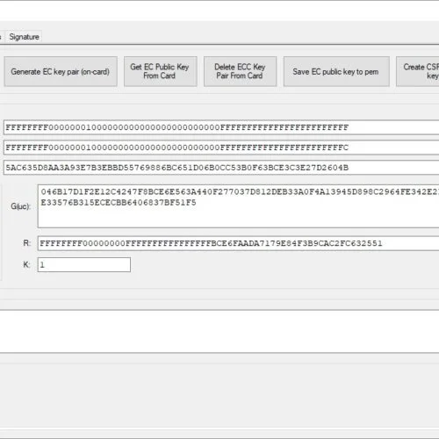The width and height of the screenshot is (439, 439).
Task: Select the partially visible tab left of Signature
Action: pos(1,37)
